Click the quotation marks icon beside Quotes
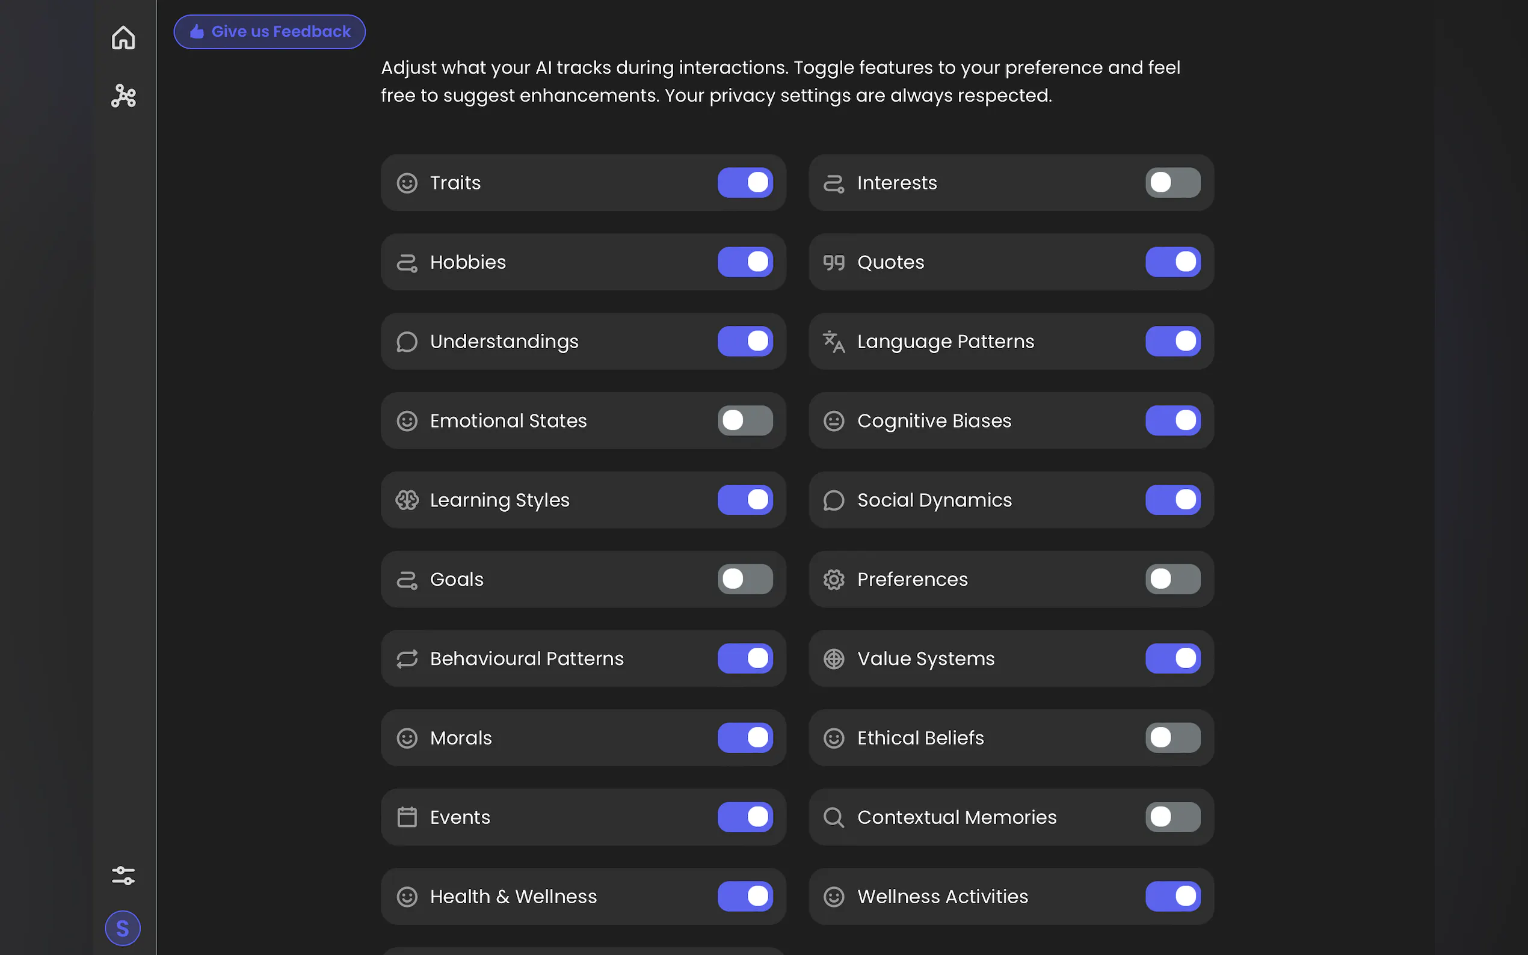 click(x=834, y=262)
